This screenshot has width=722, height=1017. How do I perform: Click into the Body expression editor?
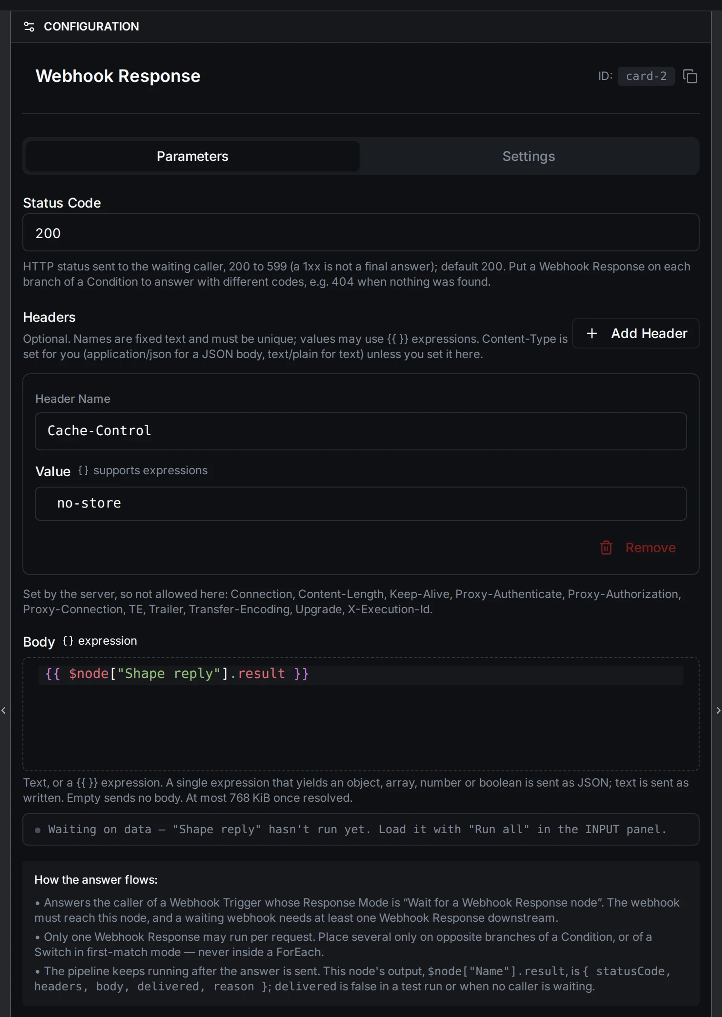coord(361,714)
